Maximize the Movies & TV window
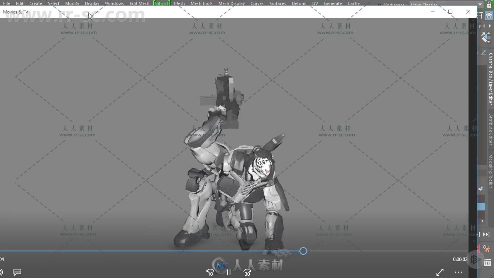The height and width of the screenshot is (278, 494). pos(450,12)
